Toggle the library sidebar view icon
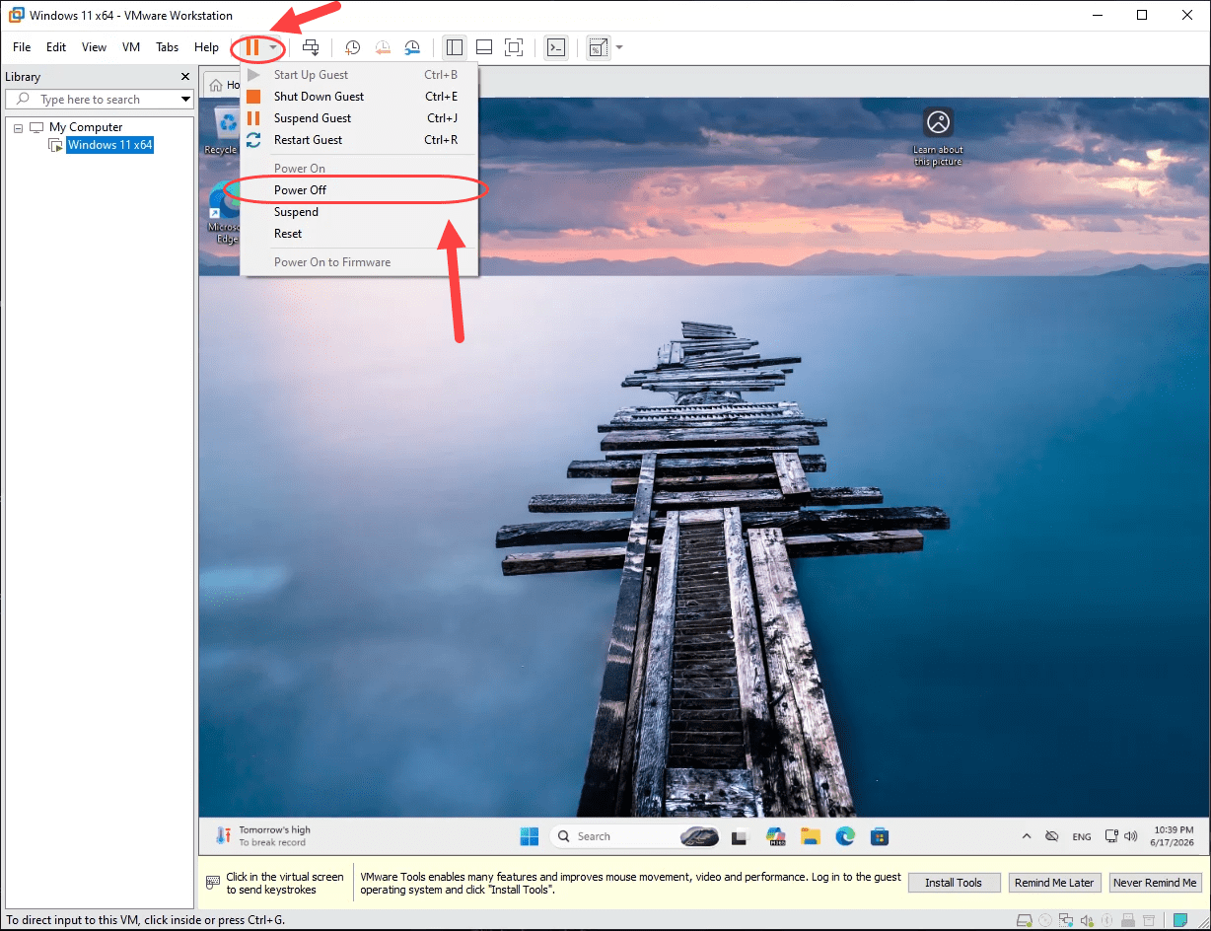Screen dimensions: 1211x931 (x=455, y=47)
